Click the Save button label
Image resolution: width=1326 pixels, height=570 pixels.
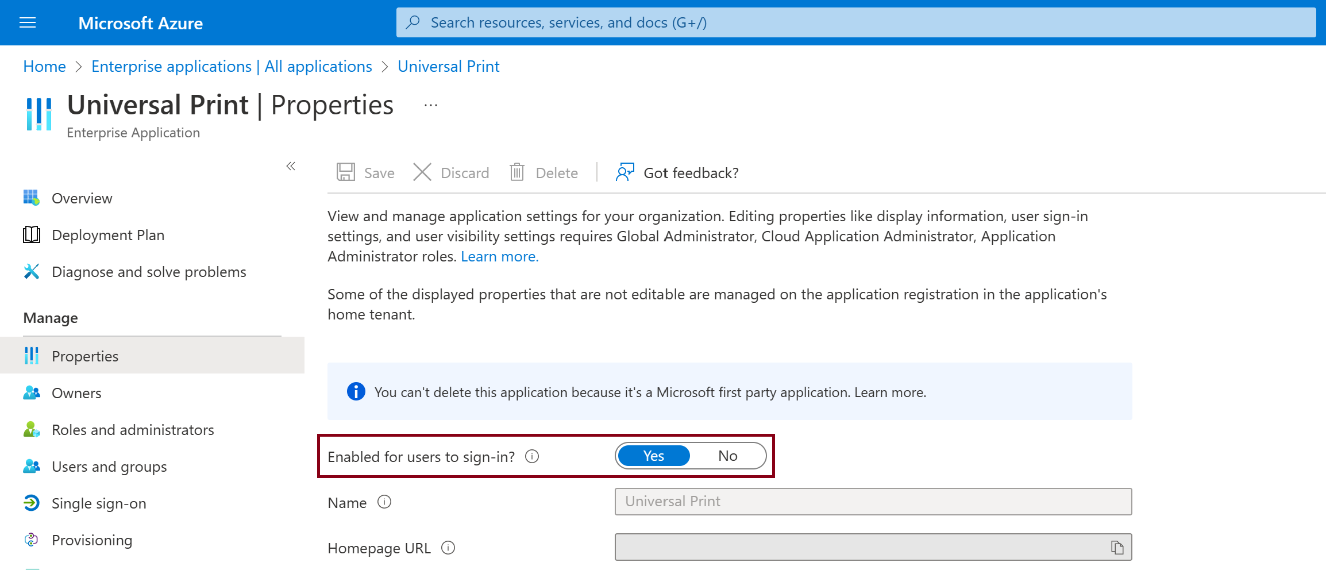pos(379,173)
